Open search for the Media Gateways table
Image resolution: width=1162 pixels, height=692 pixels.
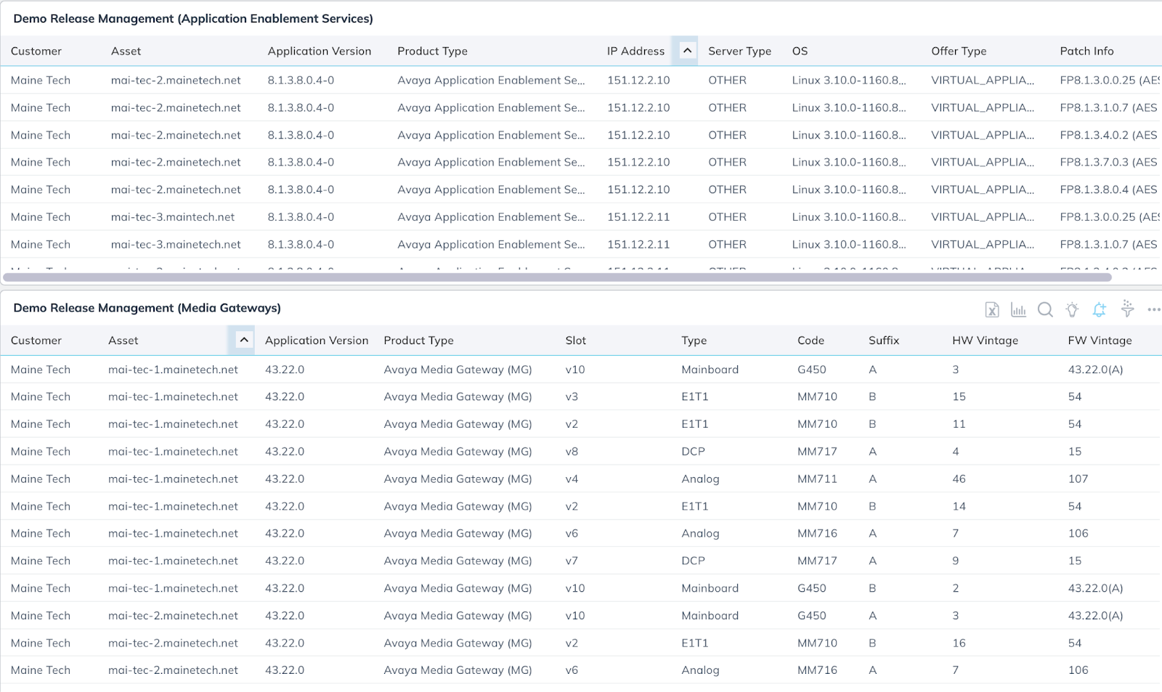[1045, 309]
